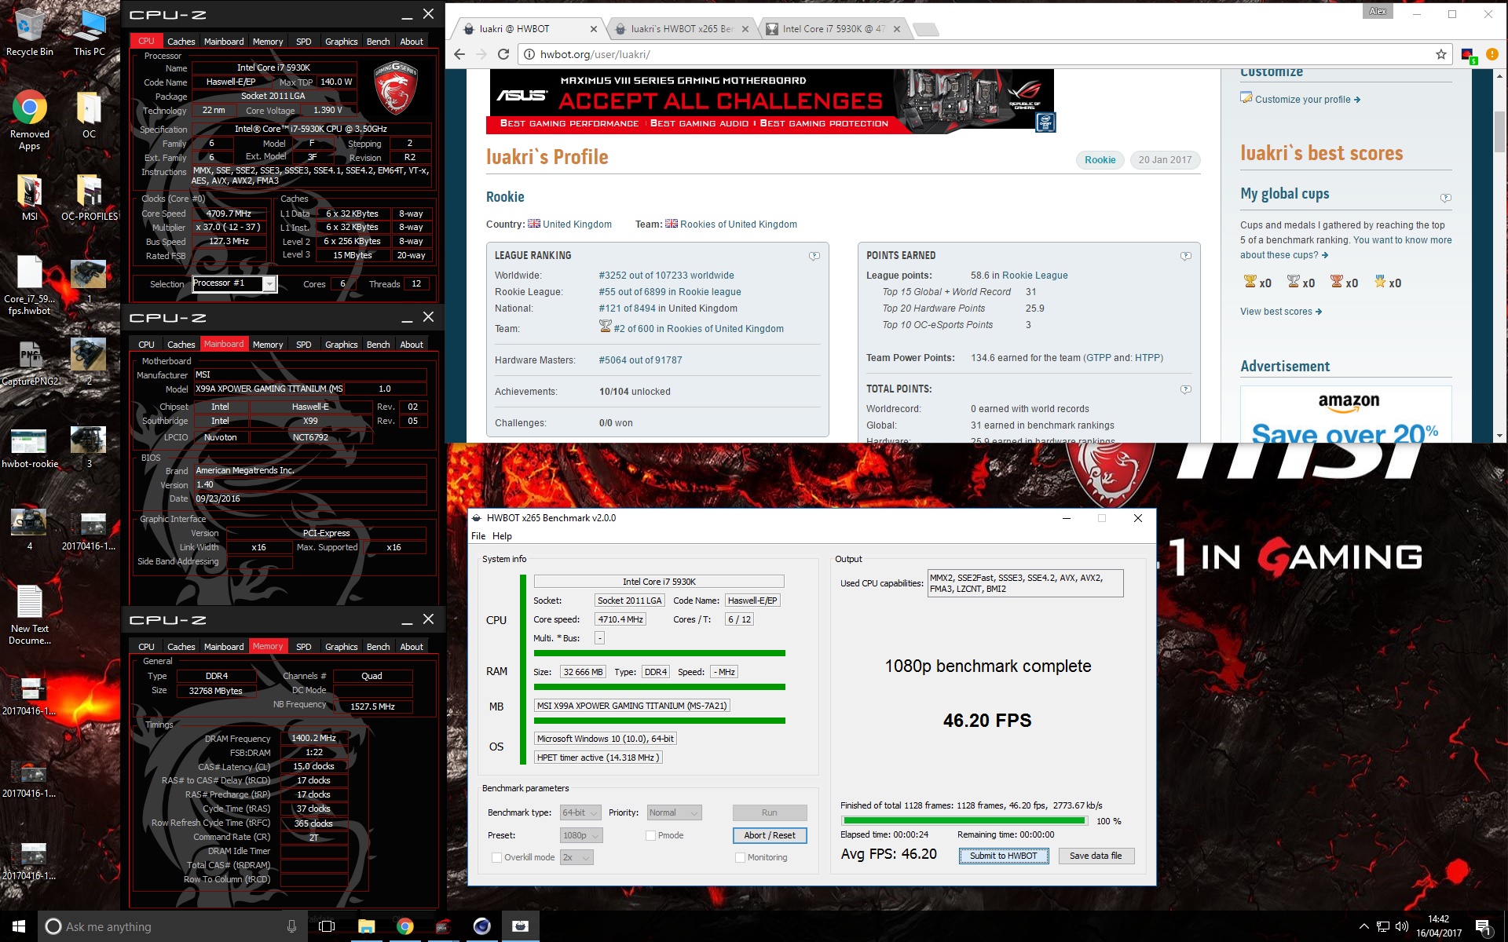Open Help menu in HWBOT x265

tap(502, 536)
